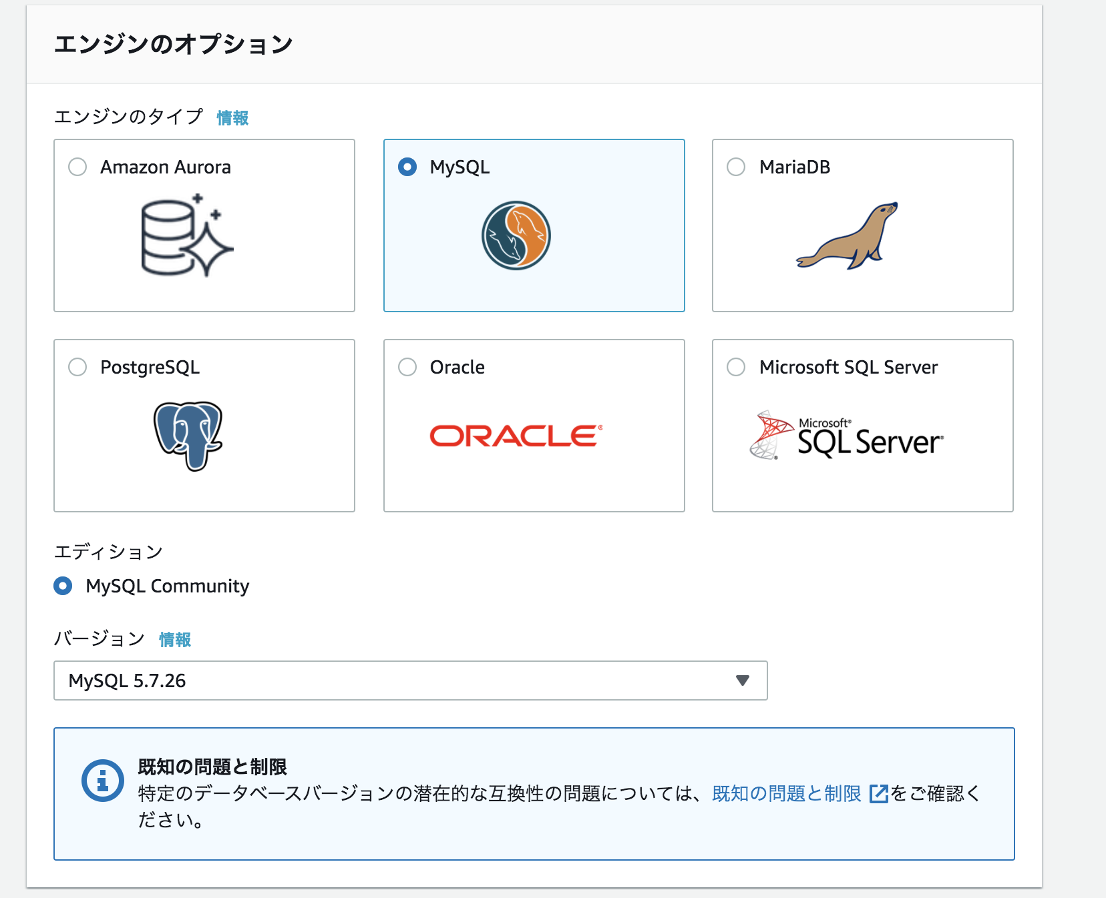Click the MariaDB seal logo
Screen dimensions: 1106x898
(847, 236)
